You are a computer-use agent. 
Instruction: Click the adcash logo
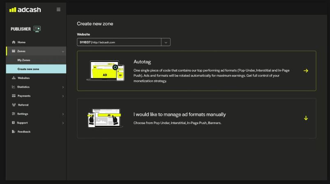coord(25,9)
